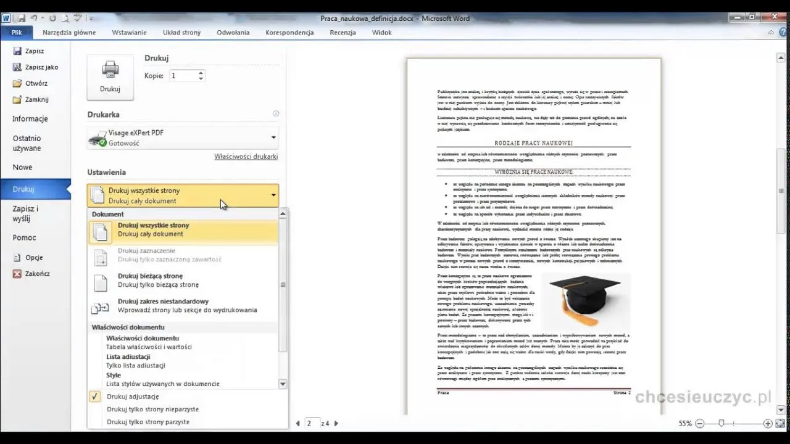Click preview scrollbar down arrow

tap(781, 410)
